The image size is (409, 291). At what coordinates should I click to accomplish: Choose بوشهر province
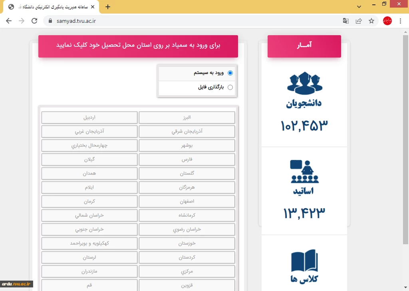pos(187,145)
